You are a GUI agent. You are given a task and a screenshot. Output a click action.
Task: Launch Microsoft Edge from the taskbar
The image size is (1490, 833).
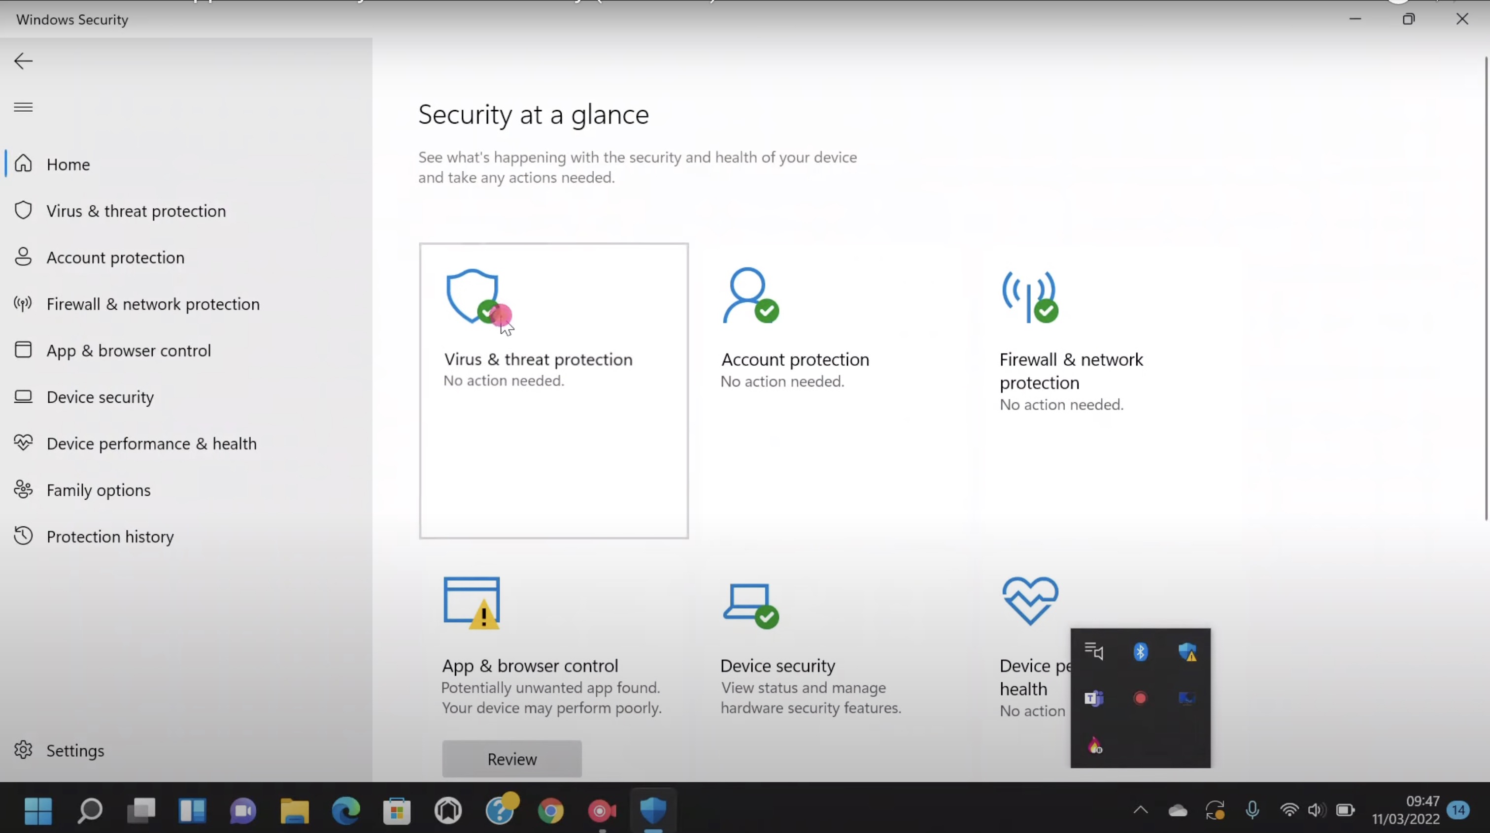345,811
